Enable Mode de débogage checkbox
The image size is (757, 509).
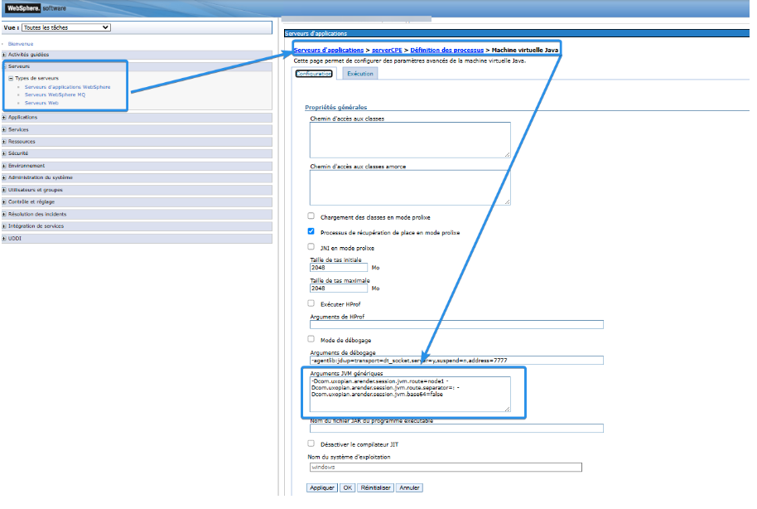(x=311, y=339)
